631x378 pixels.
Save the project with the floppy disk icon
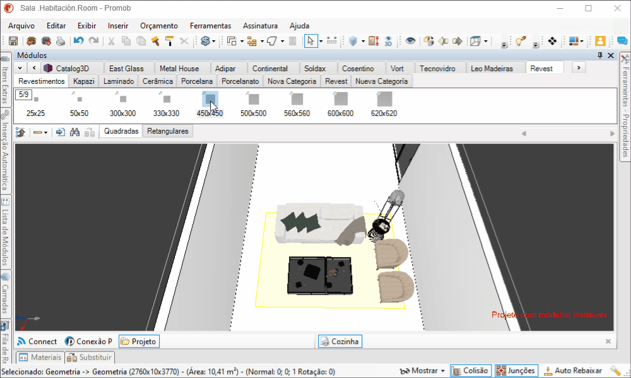(13, 41)
